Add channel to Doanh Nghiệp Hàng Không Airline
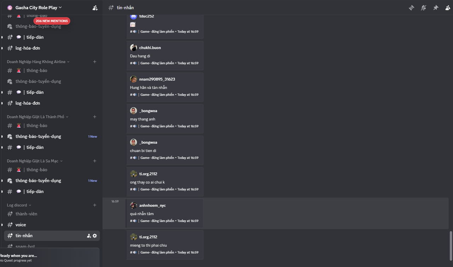 [x=94, y=62]
